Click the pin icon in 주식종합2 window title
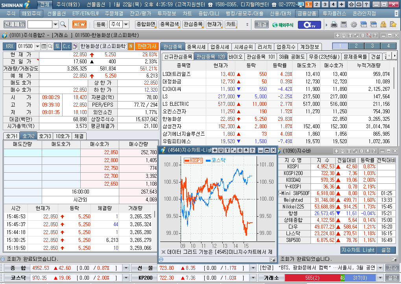401x284 pixels. (x=368, y=35)
